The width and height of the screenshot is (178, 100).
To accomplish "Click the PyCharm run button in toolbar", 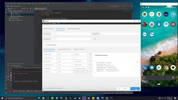I will click(x=122, y=6).
